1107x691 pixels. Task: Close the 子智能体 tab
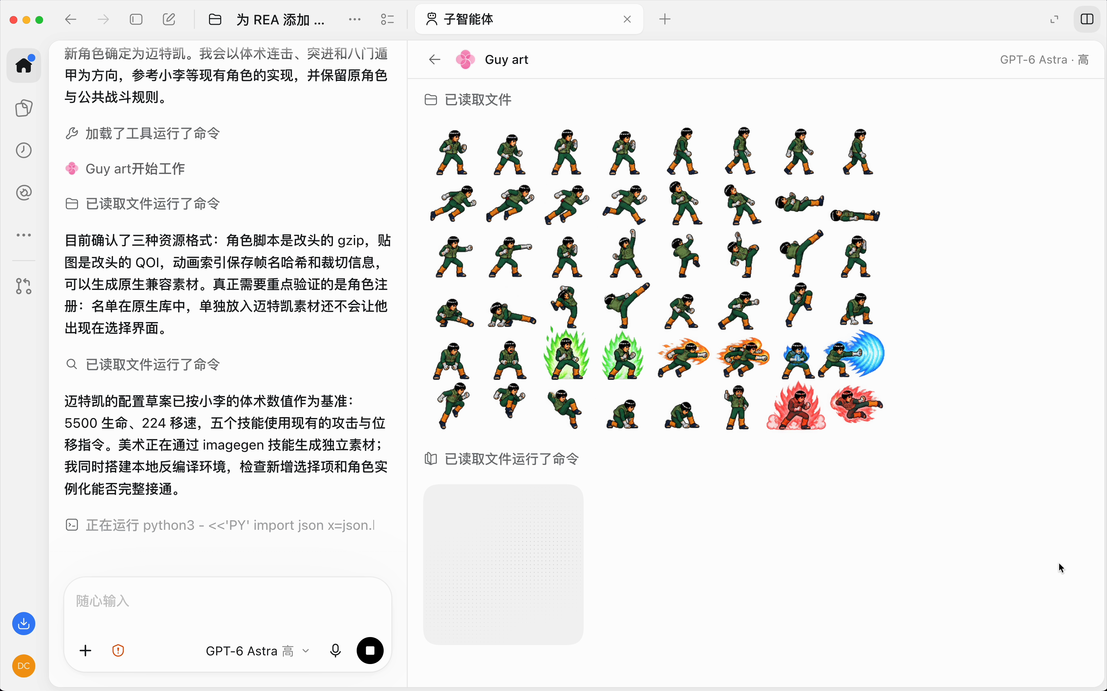tap(627, 19)
